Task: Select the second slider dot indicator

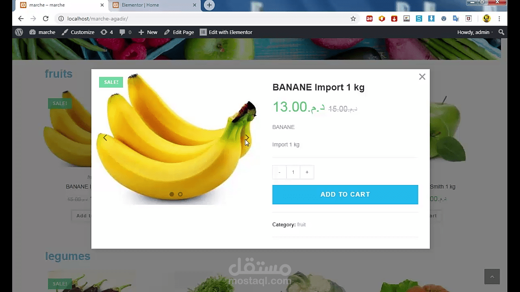Action: [180, 194]
